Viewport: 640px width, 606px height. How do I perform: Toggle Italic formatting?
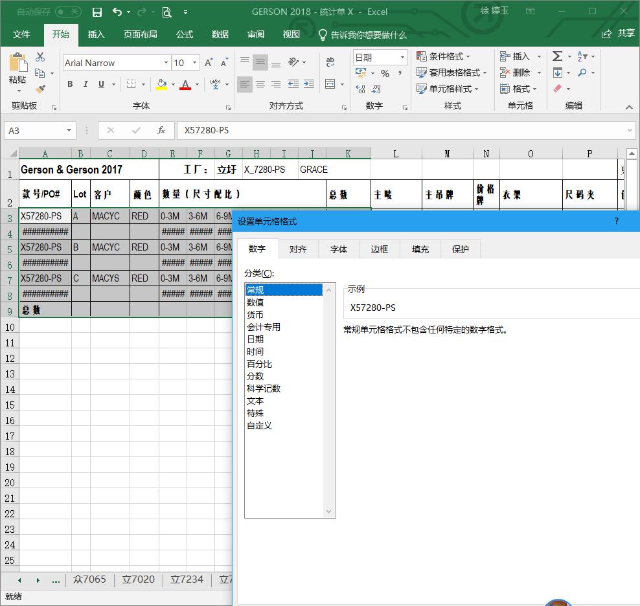pos(86,84)
